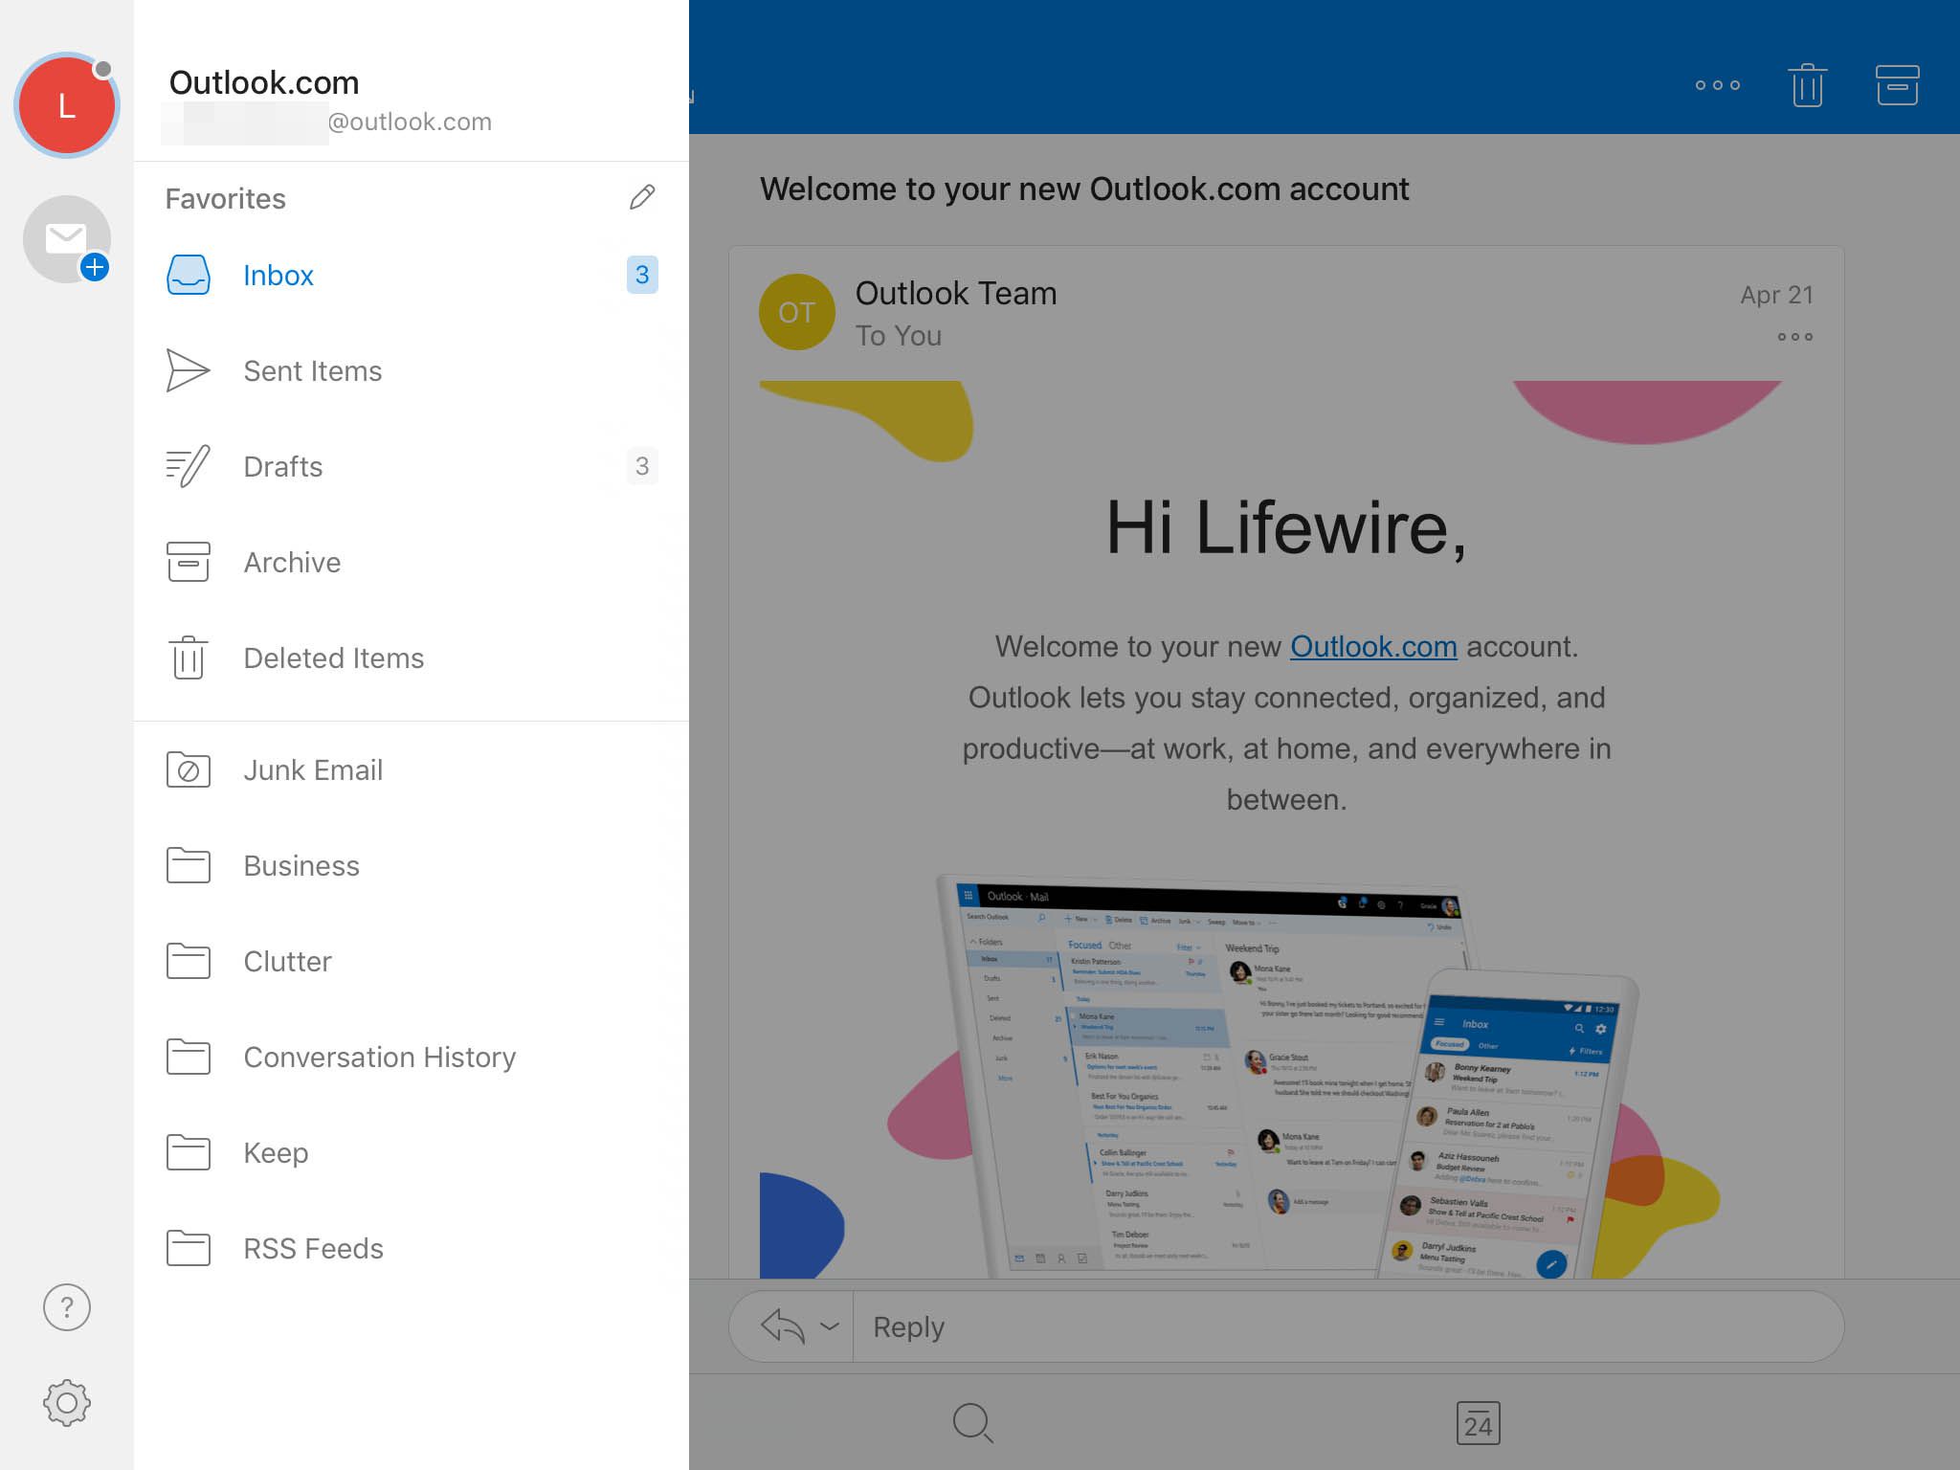Open settings gear icon
1960x1470 pixels.
(67, 1403)
